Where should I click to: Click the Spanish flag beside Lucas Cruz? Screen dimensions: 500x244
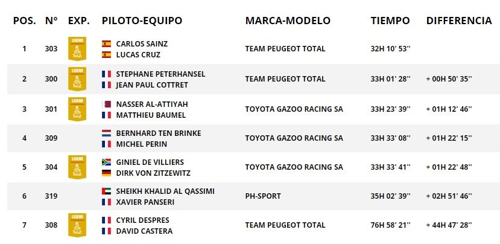tap(107, 54)
